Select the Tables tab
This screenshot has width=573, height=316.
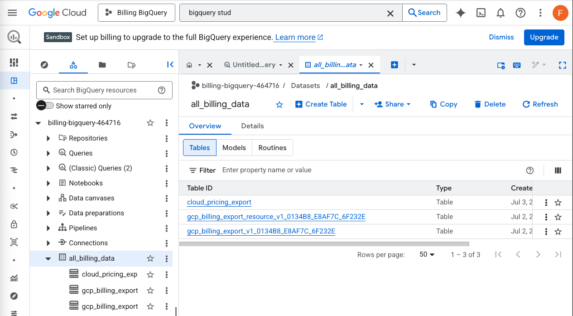200,148
